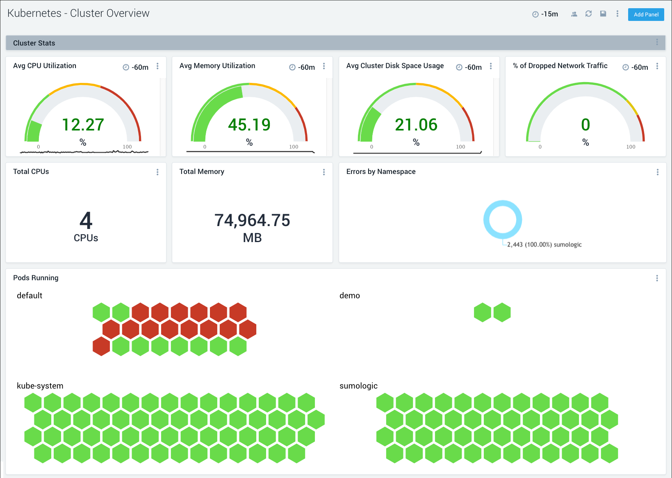Screen dimensions: 672x478
Task: Open the kebab menu on Errors by Namespace panel
Action: click(658, 172)
